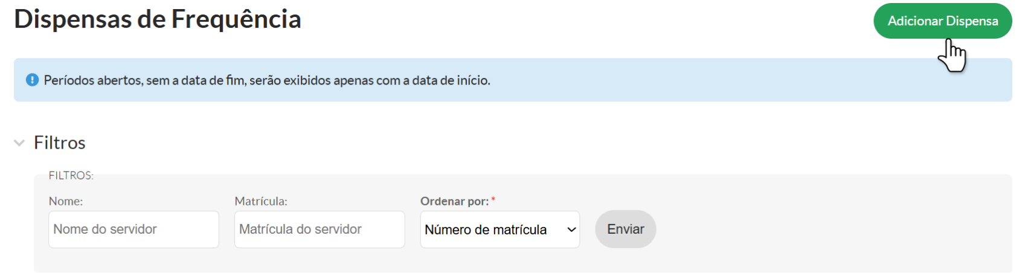Click the Matrícula: field label
Image resolution: width=1025 pixels, height=273 pixels.
click(x=261, y=202)
